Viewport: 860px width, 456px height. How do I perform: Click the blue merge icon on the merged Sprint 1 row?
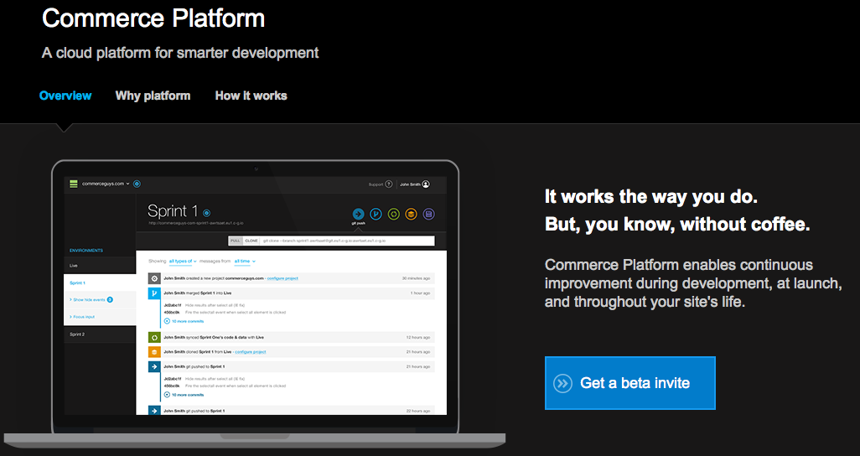[x=154, y=293]
